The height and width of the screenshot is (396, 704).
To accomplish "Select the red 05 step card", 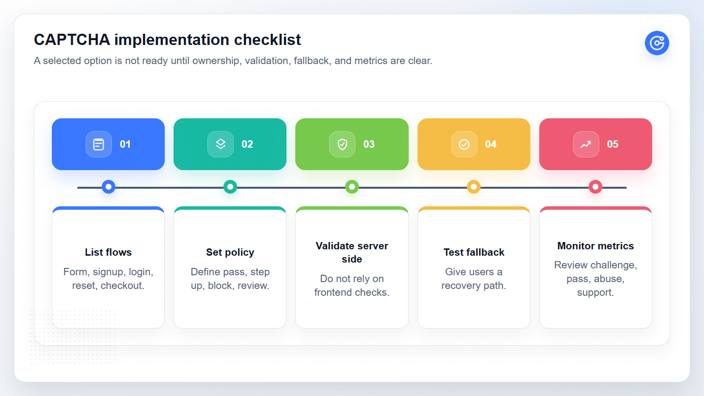I will tap(595, 144).
